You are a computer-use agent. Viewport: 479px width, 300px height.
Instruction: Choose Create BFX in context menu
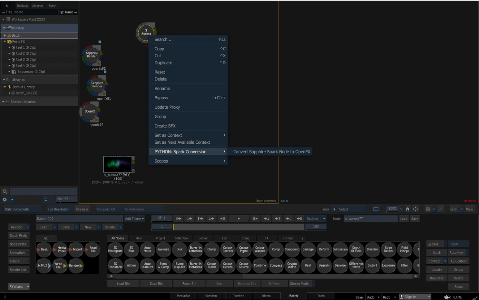(188, 126)
